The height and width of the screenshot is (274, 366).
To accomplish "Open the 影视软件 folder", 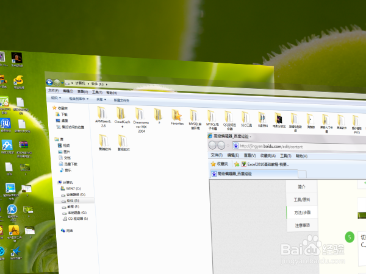I will (x=123, y=143).
